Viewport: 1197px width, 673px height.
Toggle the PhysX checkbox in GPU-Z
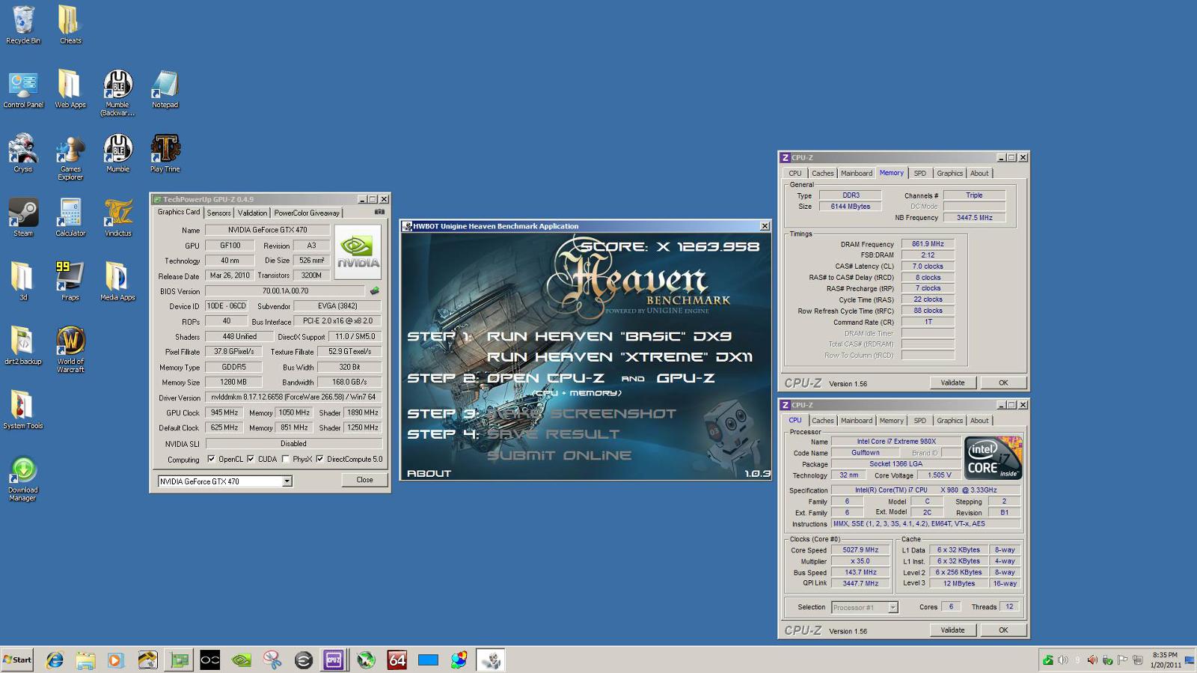click(x=285, y=459)
